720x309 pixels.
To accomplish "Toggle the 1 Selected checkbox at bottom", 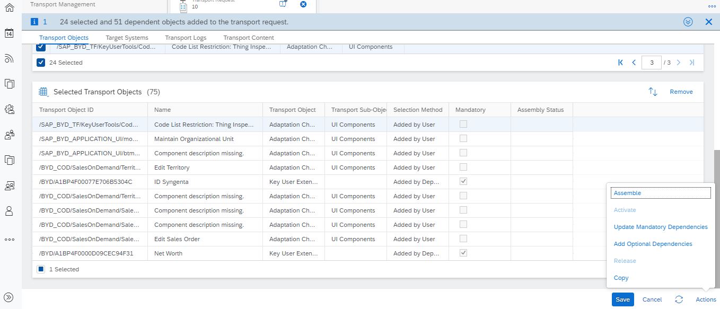I will 41,269.
